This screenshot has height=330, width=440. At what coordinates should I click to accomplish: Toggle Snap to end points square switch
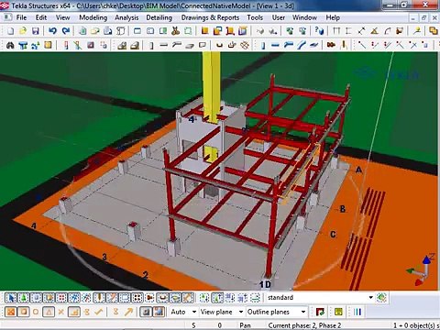click(23, 312)
